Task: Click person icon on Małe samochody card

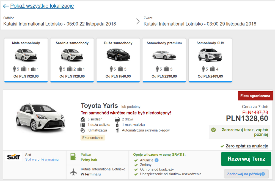Action: [x=14, y=69]
